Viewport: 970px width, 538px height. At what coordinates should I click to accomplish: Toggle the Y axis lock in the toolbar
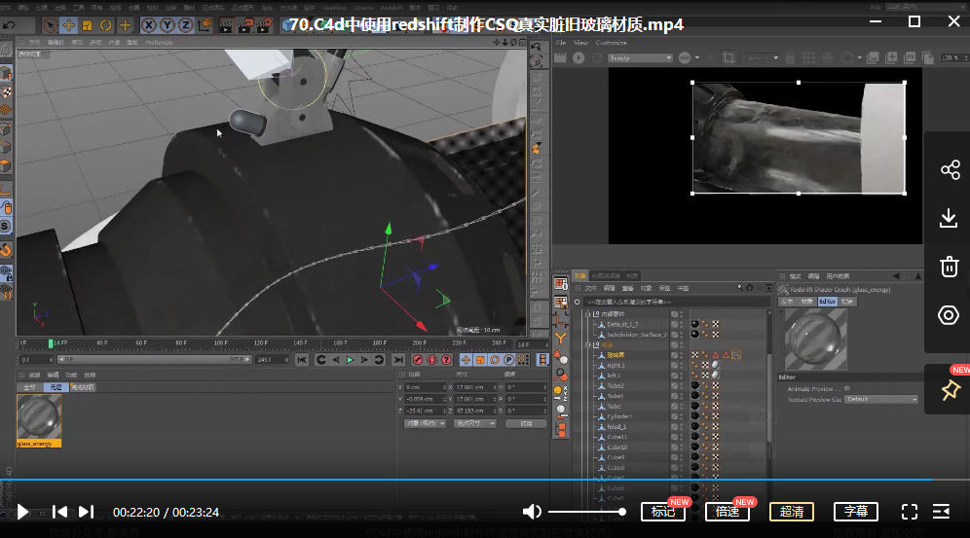tap(168, 25)
